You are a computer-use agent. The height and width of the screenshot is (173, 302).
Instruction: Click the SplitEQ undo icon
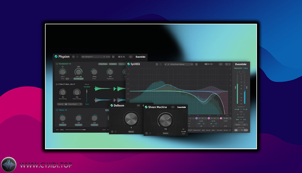point(157,64)
